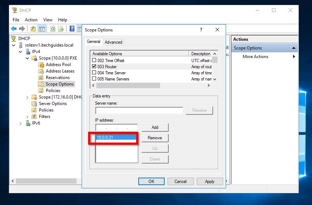Click the Forward arrow toolbar icon
This screenshot has height=205, width=312.
pyautogui.click(x=22, y=29)
